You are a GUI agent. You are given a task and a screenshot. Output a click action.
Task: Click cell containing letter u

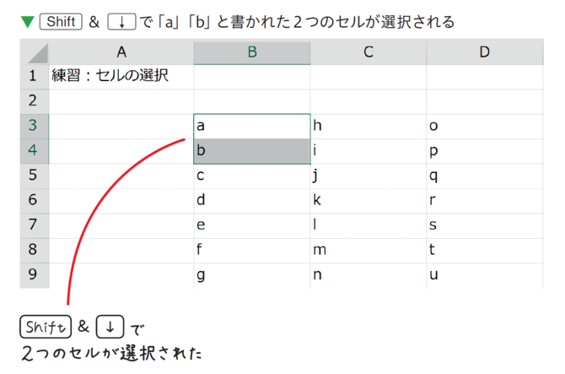[x=485, y=275]
